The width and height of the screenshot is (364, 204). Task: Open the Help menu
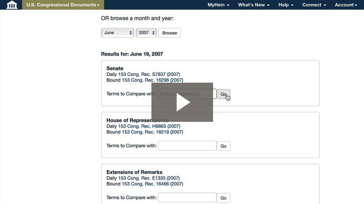tap(286, 5)
